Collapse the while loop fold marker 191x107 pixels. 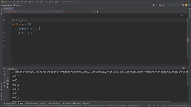(x=11, y=24)
